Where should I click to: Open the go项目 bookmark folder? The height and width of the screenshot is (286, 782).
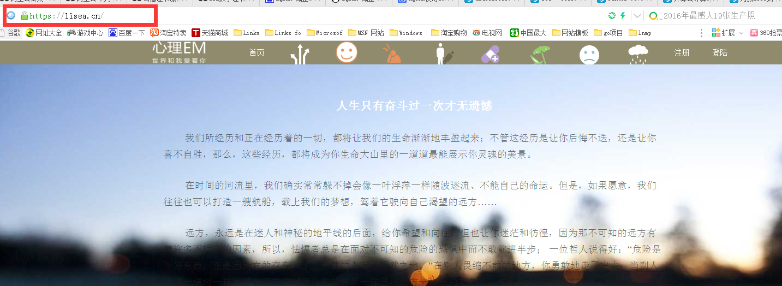tap(608, 33)
